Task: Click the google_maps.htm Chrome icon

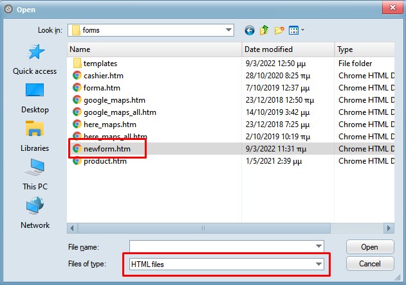Action: coord(77,99)
